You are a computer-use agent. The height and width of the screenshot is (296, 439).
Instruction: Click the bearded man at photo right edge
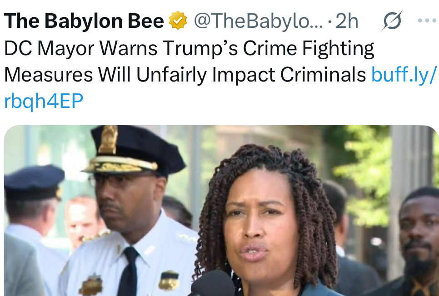click(414, 241)
